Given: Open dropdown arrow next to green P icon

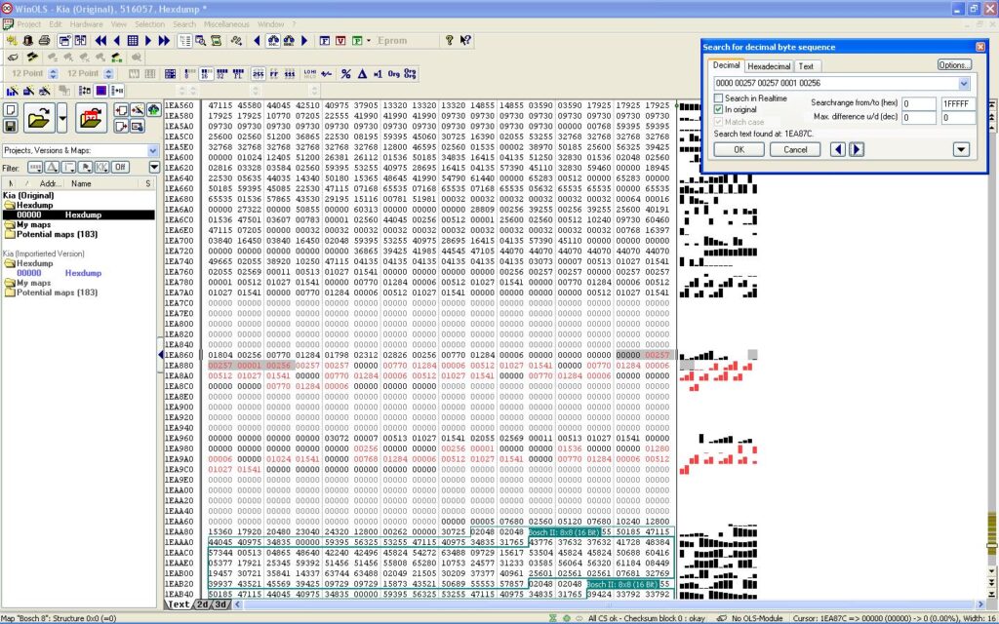Looking at the screenshot, I should coord(368,40).
